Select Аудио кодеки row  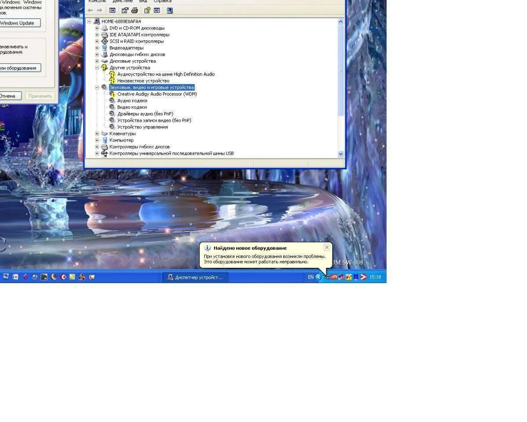(x=132, y=101)
